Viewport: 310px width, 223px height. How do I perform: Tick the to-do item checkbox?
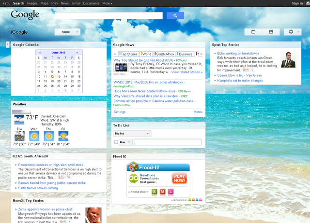(116, 142)
